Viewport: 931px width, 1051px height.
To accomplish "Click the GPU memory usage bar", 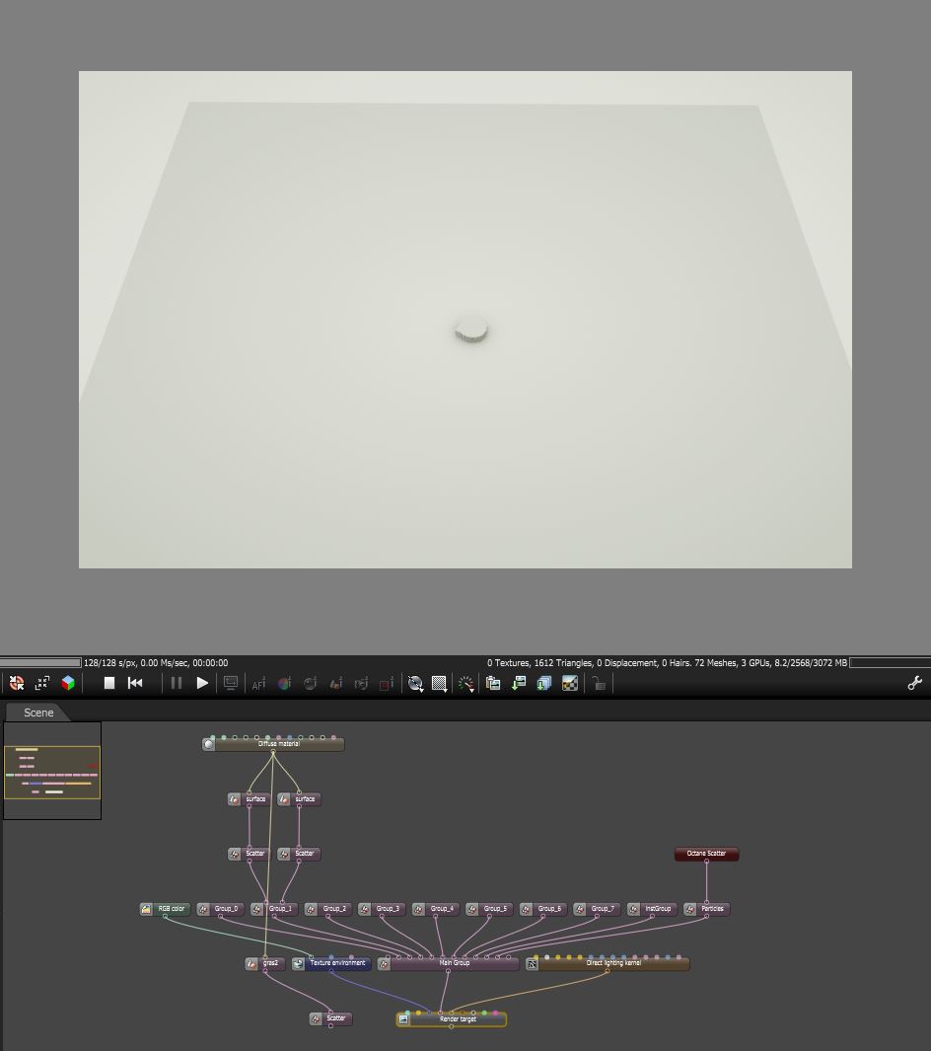I will 889,663.
